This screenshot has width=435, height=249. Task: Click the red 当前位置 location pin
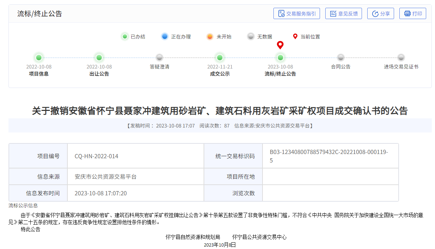280,45
